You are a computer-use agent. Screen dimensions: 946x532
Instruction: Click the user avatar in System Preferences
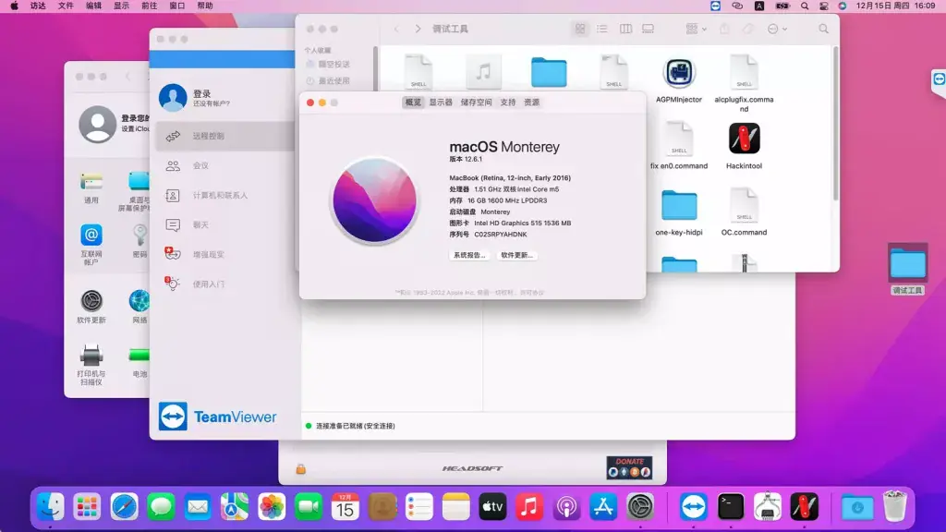pos(97,125)
